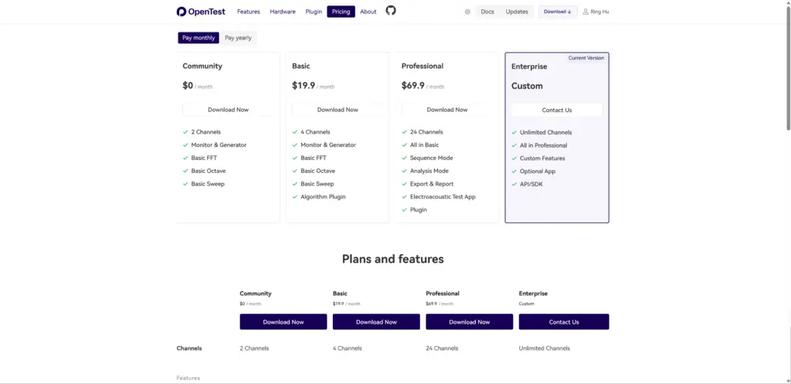Viewport: 791px width, 384px height.
Task: Click Contact Us on Enterprise card
Action: 557,110
